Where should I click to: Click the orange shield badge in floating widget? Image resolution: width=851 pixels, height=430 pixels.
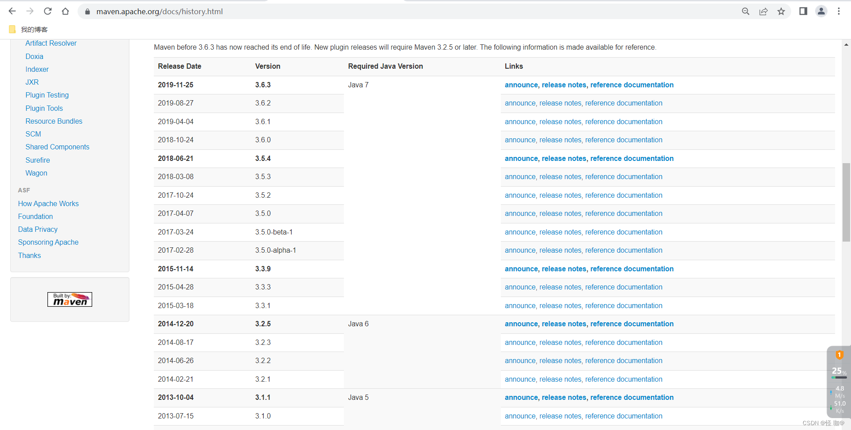[x=839, y=355]
